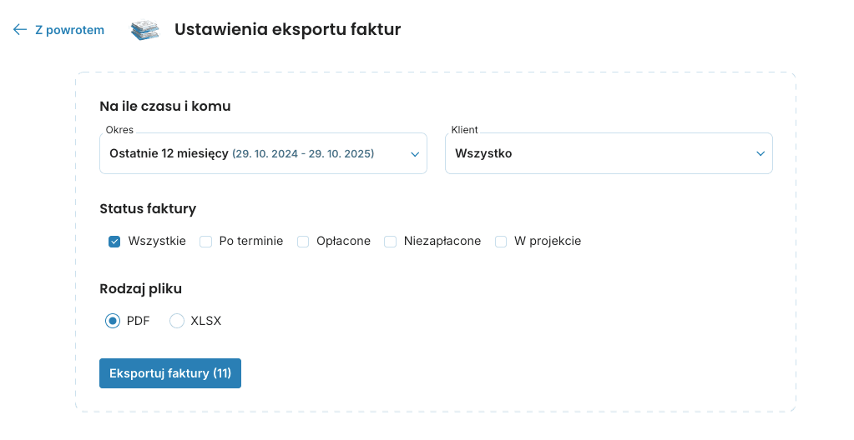
Task: Click the Rodzaj pliku heading
Action: click(x=140, y=289)
